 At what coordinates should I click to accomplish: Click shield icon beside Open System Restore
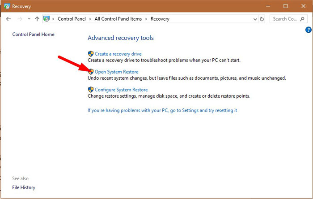click(91, 72)
